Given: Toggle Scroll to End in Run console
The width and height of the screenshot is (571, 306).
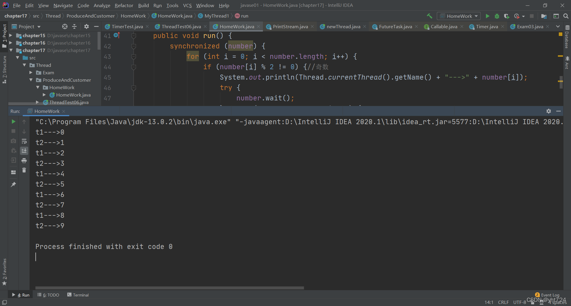Looking at the screenshot, I should point(24,151).
